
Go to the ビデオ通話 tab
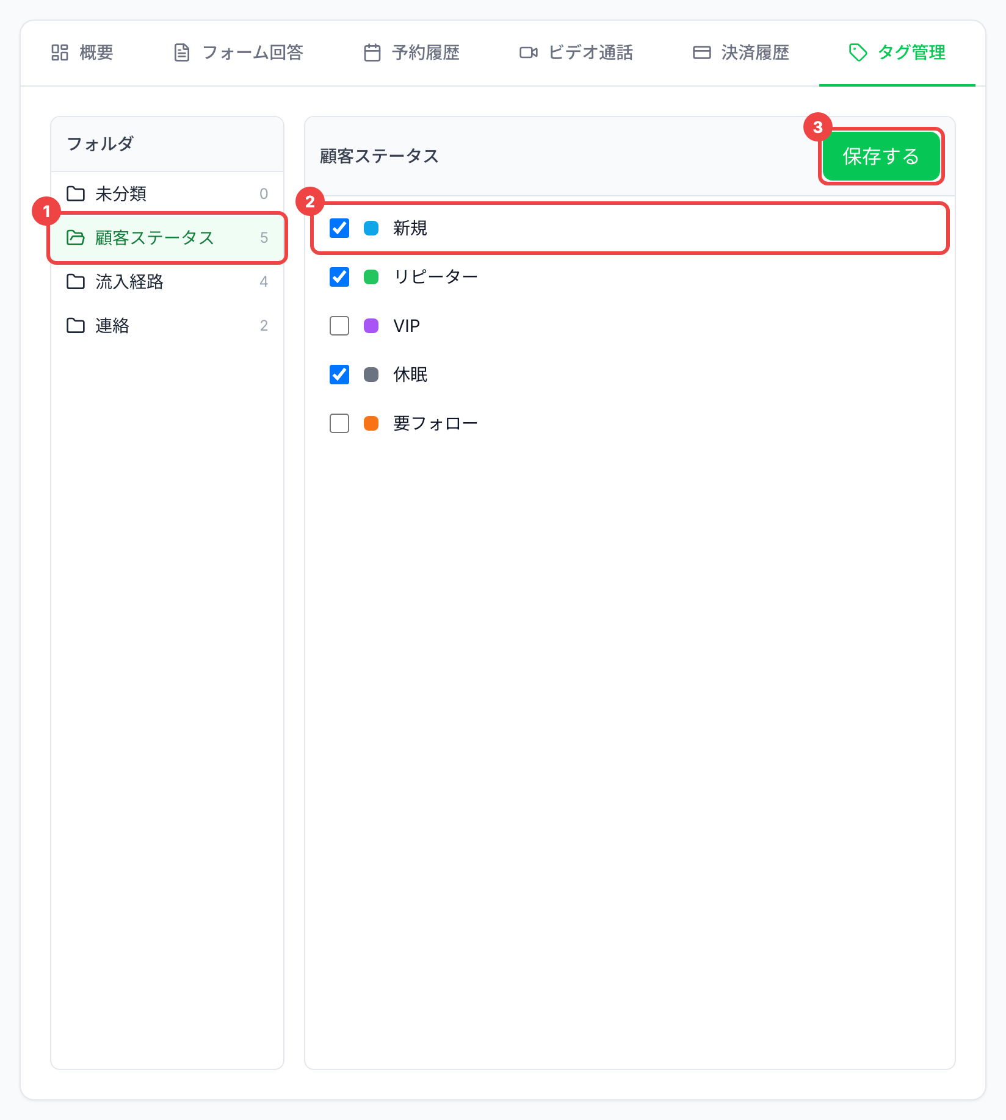click(x=576, y=52)
